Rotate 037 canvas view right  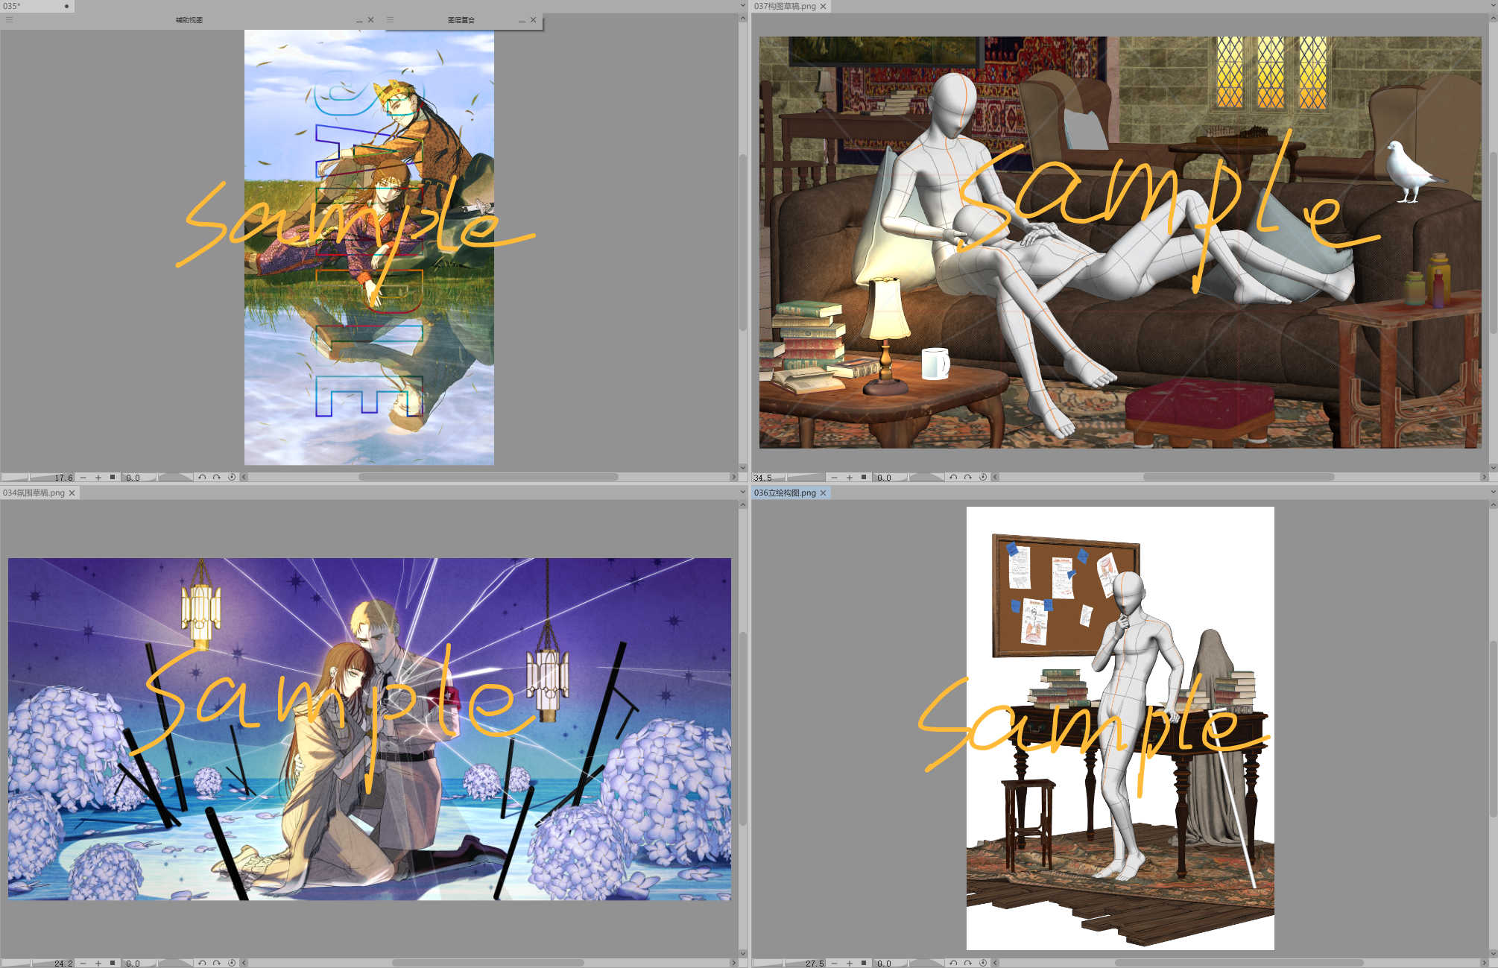click(x=968, y=477)
